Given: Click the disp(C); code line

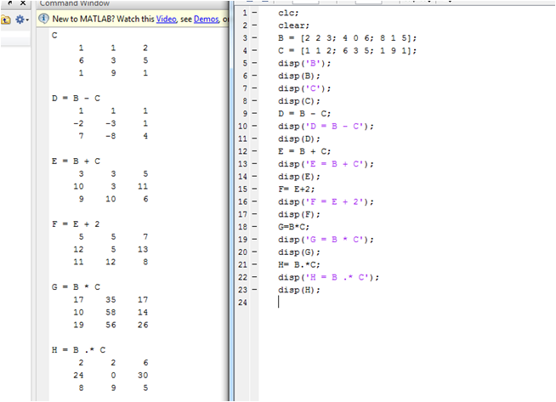Looking at the screenshot, I should [299, 101].
